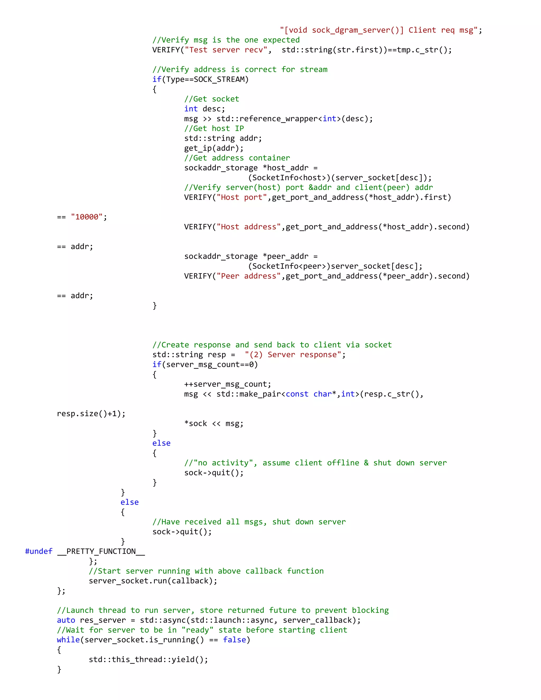Click the literal "10000"
This screenshot has height=700, width=541.
click(87, 217)
